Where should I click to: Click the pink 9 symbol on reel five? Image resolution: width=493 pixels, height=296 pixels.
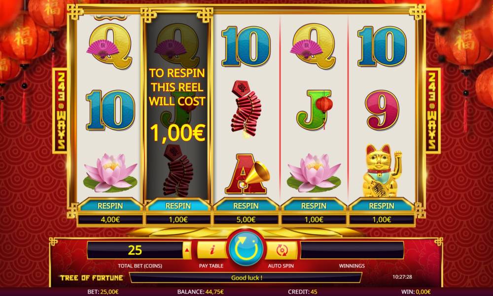pos(382,110)
